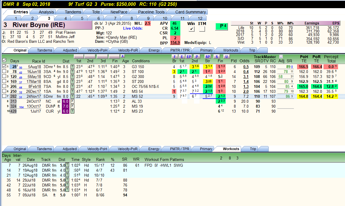Click the SP column toggle button
Viewport: 345px width, 206px height.
[x=208, y=57]
